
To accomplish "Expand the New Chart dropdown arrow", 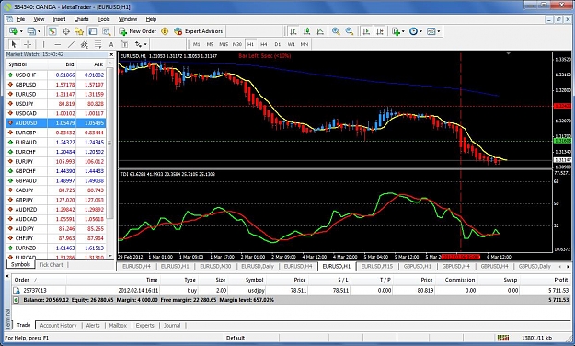I will coord(21,31).
